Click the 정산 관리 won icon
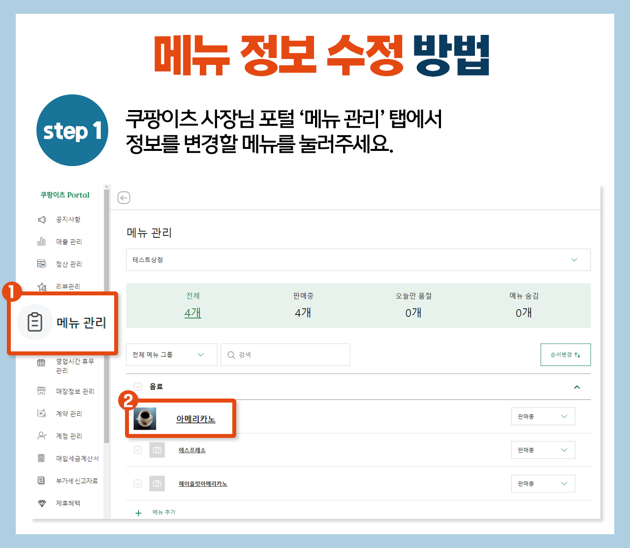Image resolution: width=630 pixels, height=548 pixels. click(x=42, y=264)
